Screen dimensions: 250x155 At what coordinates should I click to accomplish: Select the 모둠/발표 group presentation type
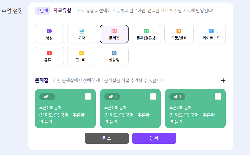[x=179, y=34]
